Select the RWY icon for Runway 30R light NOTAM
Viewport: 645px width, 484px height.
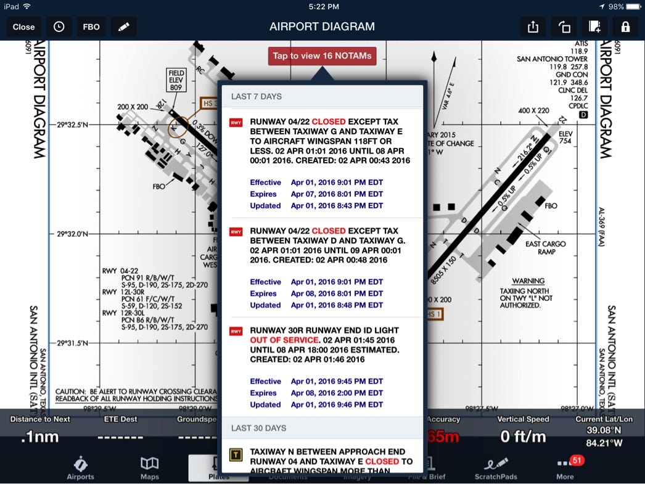(236, 332)
